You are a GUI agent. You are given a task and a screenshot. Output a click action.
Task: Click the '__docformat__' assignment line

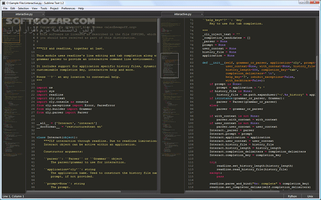69,127
